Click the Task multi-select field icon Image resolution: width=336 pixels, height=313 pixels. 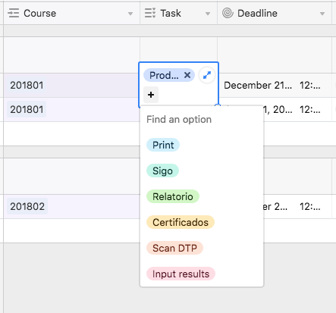(x=150, y=13)
